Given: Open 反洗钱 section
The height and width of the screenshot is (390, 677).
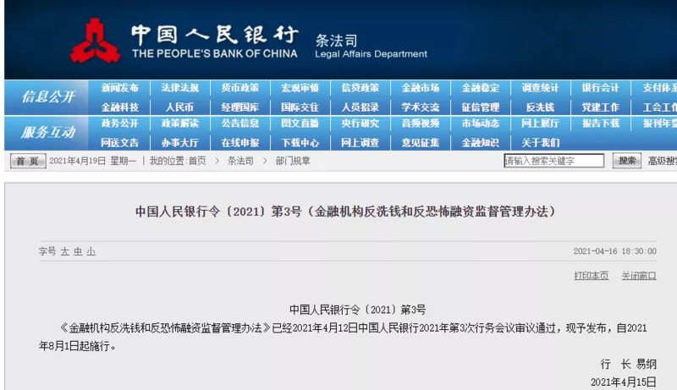Looking at the screenshot, I should point(540,107).
